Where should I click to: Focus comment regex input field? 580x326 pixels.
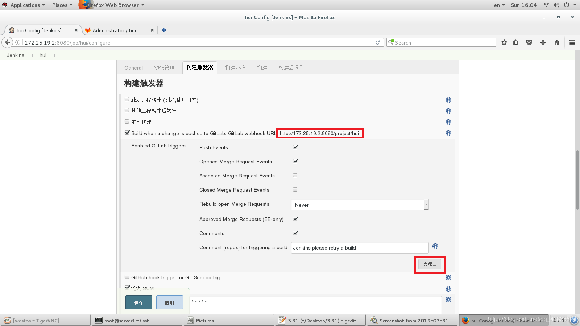tap(360, 248)
